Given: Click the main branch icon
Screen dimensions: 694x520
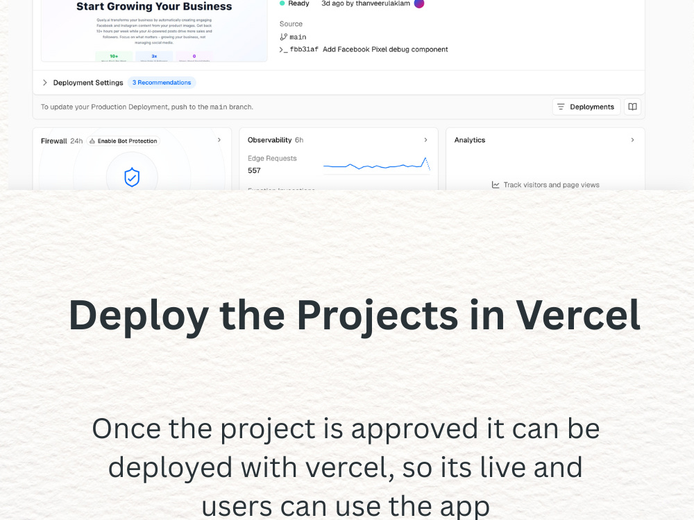Looking at the screenshot, I should [x=284, y=37].
